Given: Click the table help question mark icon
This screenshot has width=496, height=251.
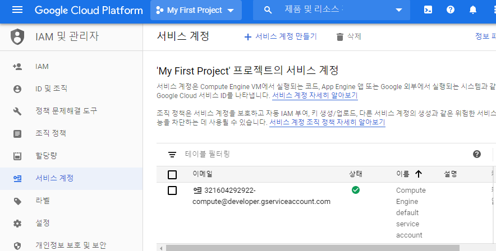Looking at the screenshot, I should pos(477,154).
